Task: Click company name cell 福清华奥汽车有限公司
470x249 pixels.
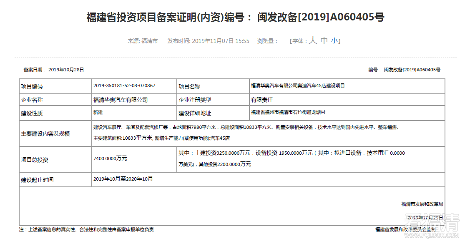Action: tap(134, 100)
